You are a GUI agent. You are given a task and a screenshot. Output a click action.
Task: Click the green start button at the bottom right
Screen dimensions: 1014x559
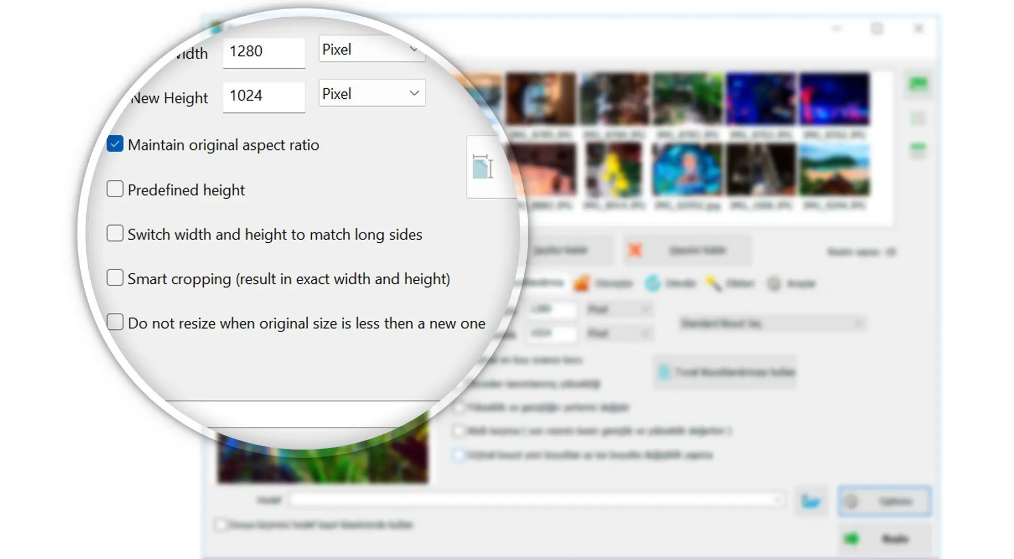(885, 539)
